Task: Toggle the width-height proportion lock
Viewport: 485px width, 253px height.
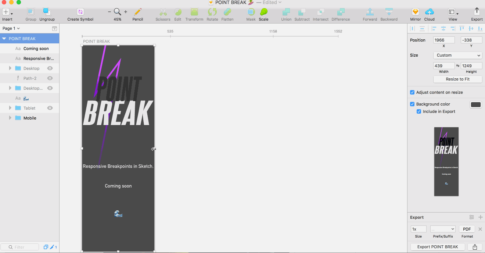Action: [x=458, y=66]
